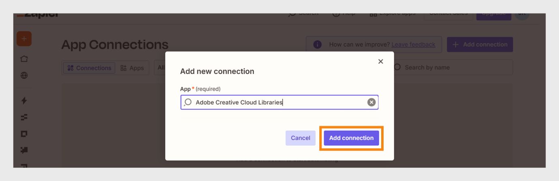Open the globe Discover icon in sidebar

[x=24, y=75]
